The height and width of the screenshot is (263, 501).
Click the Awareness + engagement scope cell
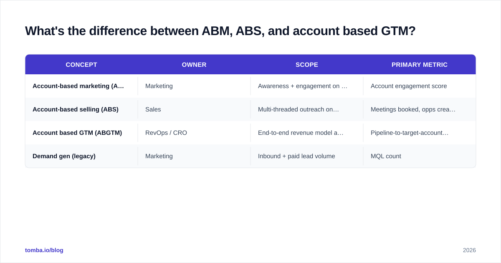(x=307, y=86)
